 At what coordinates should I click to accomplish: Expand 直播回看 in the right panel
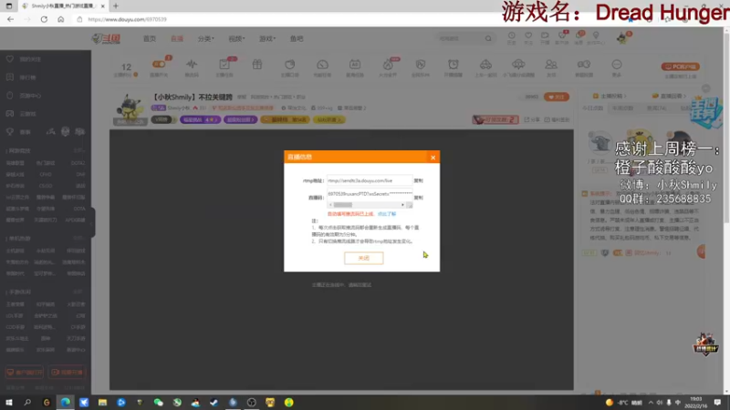click(670, 96)
